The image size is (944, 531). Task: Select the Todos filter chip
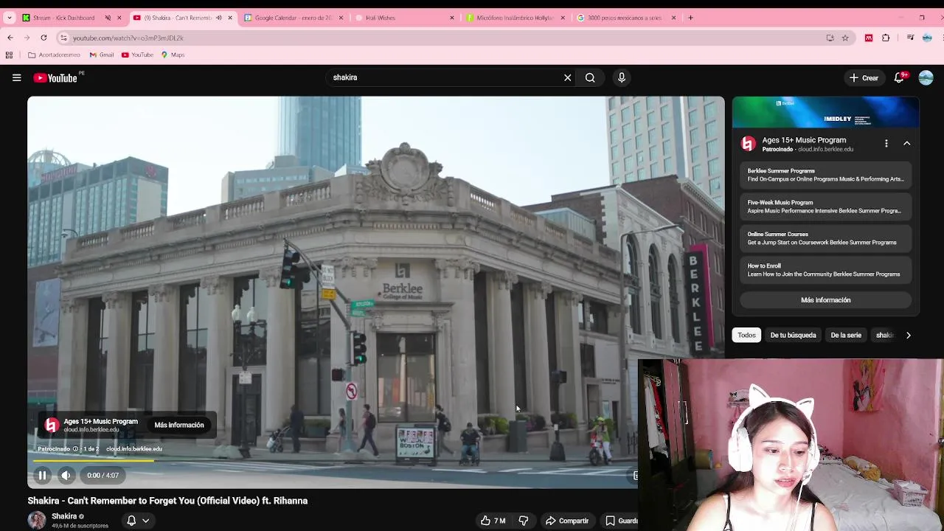(746, 336)
